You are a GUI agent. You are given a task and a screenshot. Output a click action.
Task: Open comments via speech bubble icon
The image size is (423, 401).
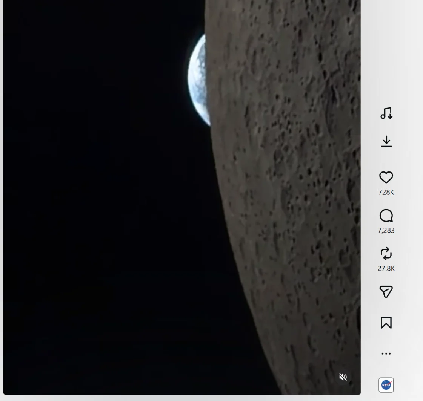point(386,216)
